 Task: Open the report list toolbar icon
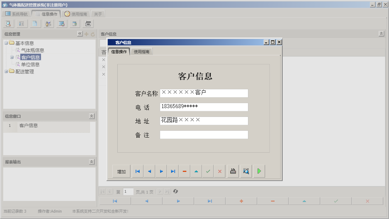click(x=21, y=23)
